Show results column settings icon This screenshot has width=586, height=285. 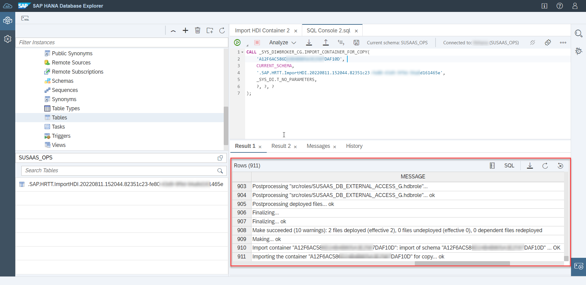492,166
